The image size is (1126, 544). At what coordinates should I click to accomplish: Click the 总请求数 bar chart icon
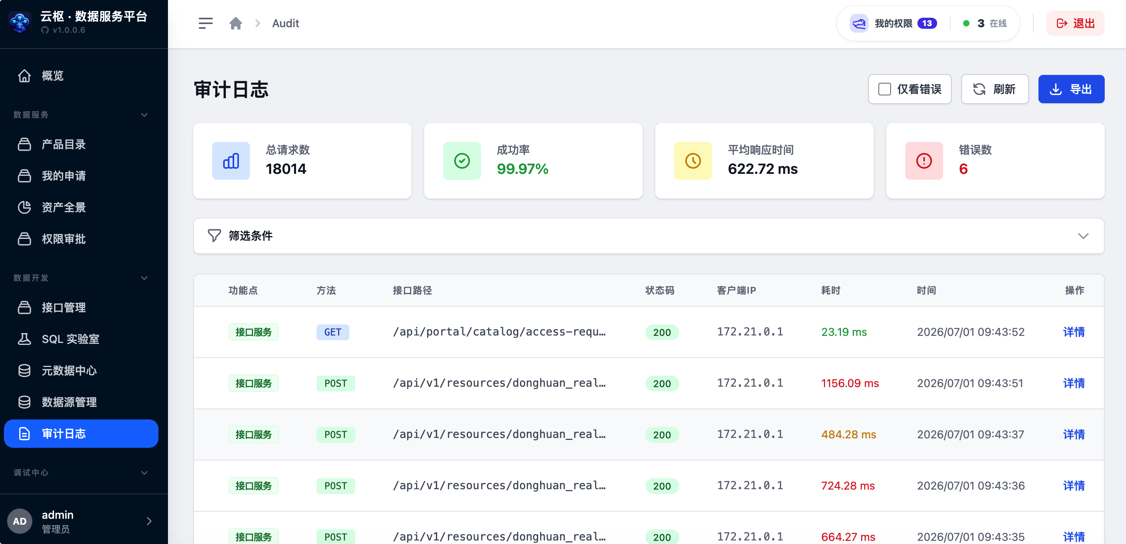231,161
